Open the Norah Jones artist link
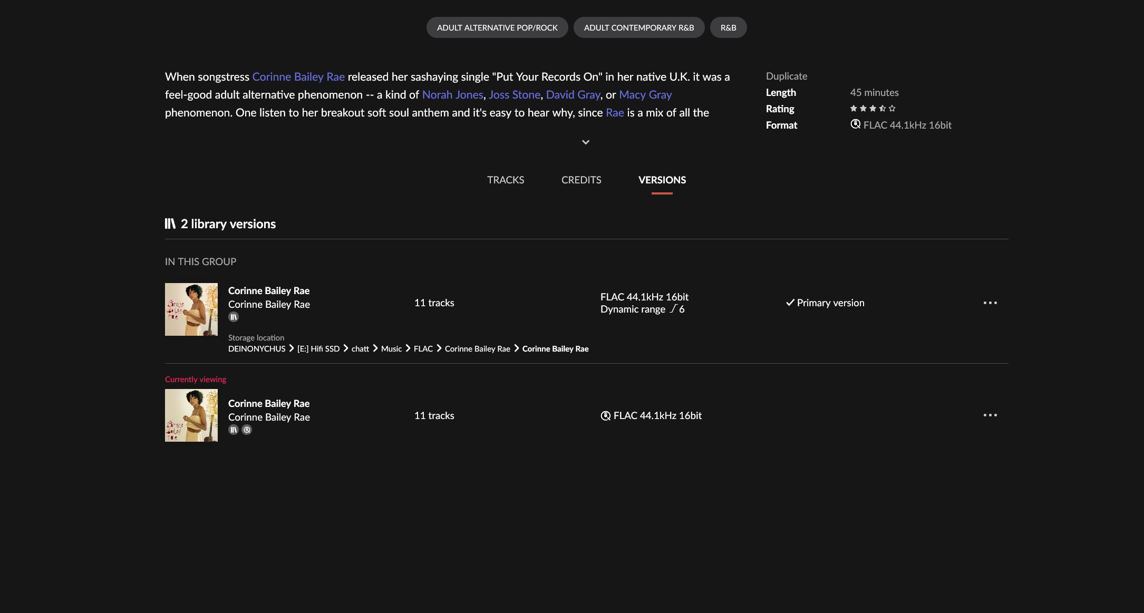The height and width of the screenshot is (613, 1144). 452,95
